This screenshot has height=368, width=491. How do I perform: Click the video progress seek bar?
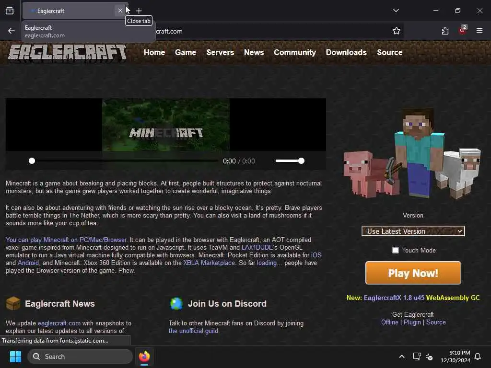(125, 161)
